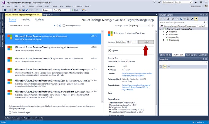Screen dimensions: 209x124
Task: Open the Start button dropdown arrow
Action: click(79, 10)
